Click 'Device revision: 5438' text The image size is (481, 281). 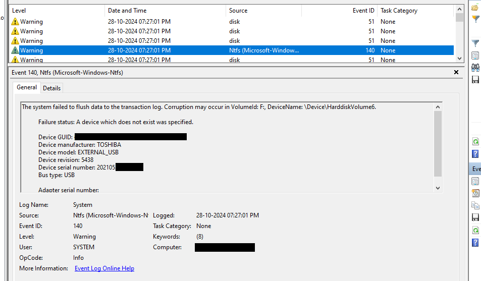(66, 160)
